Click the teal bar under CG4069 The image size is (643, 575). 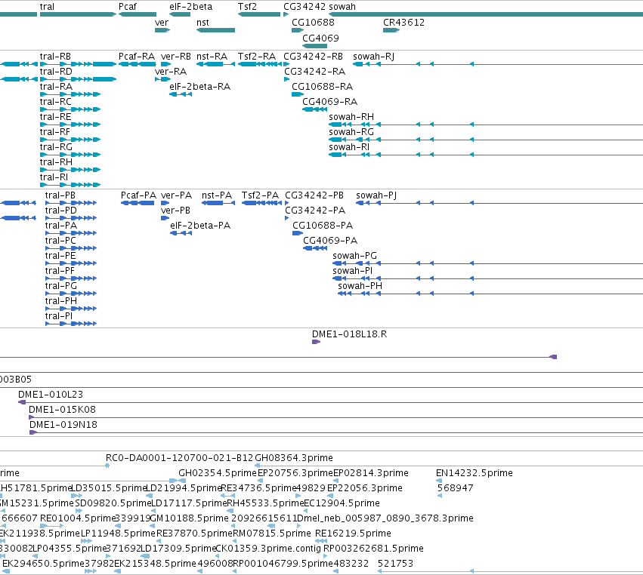click(314, 46)
